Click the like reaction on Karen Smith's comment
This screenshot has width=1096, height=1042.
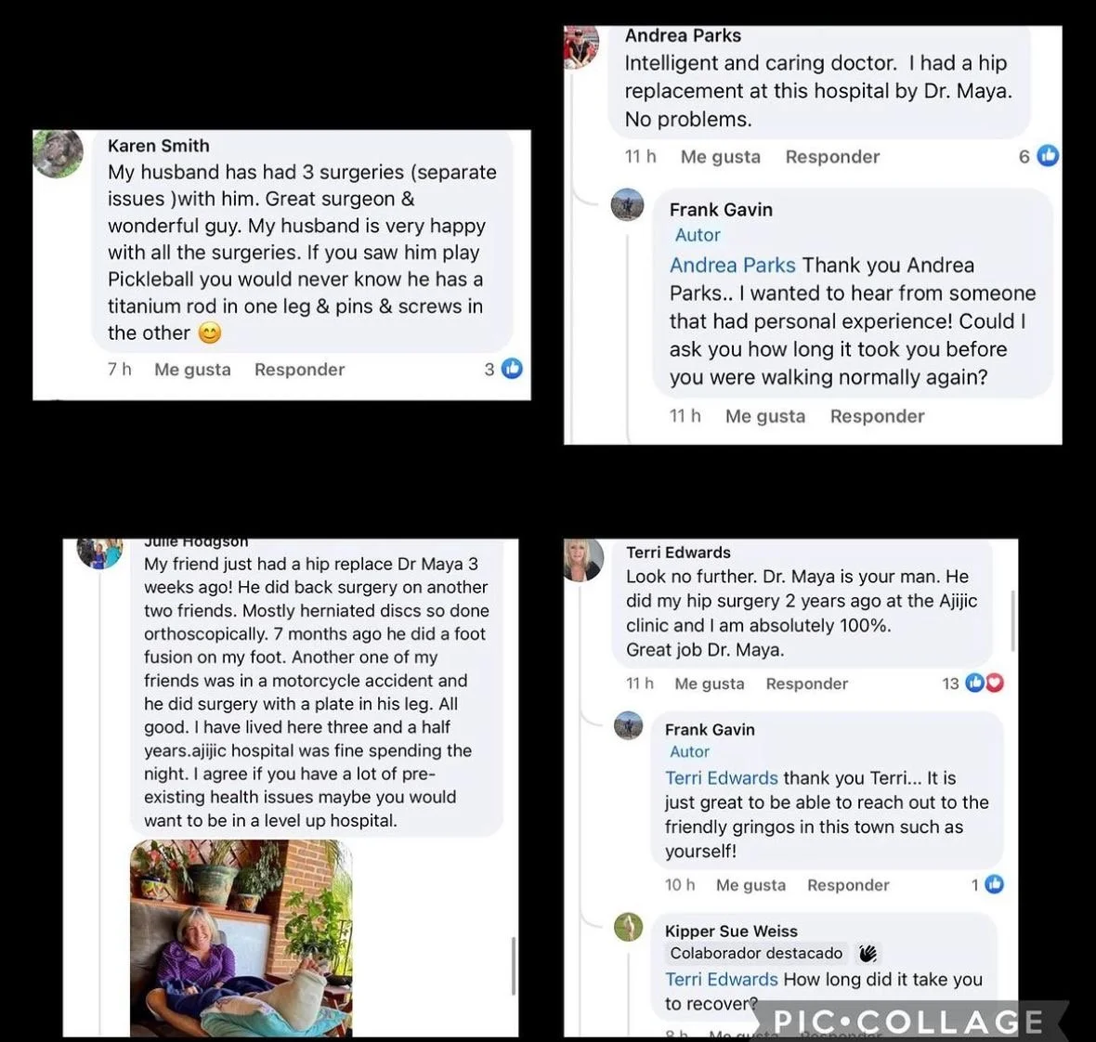(513, 369)
